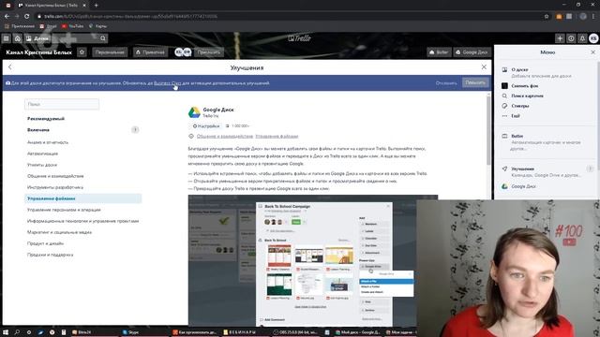Select the Общение и взаимодействие category
600x337 pixels.
click(55, 176)
